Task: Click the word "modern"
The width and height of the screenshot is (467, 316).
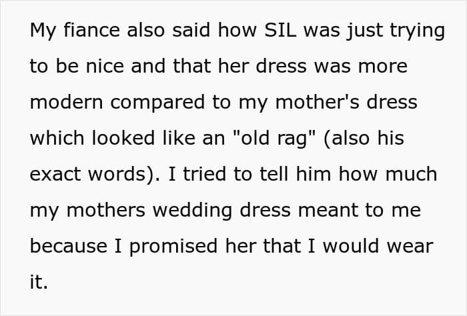Action: [66, 102]
